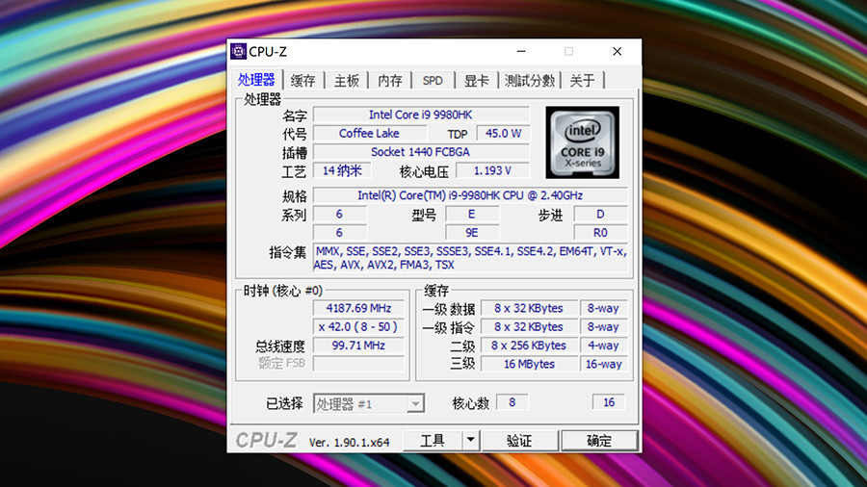Click the Intel Core i9 X-series logo
This screenshot has height=487, width=867.
pos(582,142)
